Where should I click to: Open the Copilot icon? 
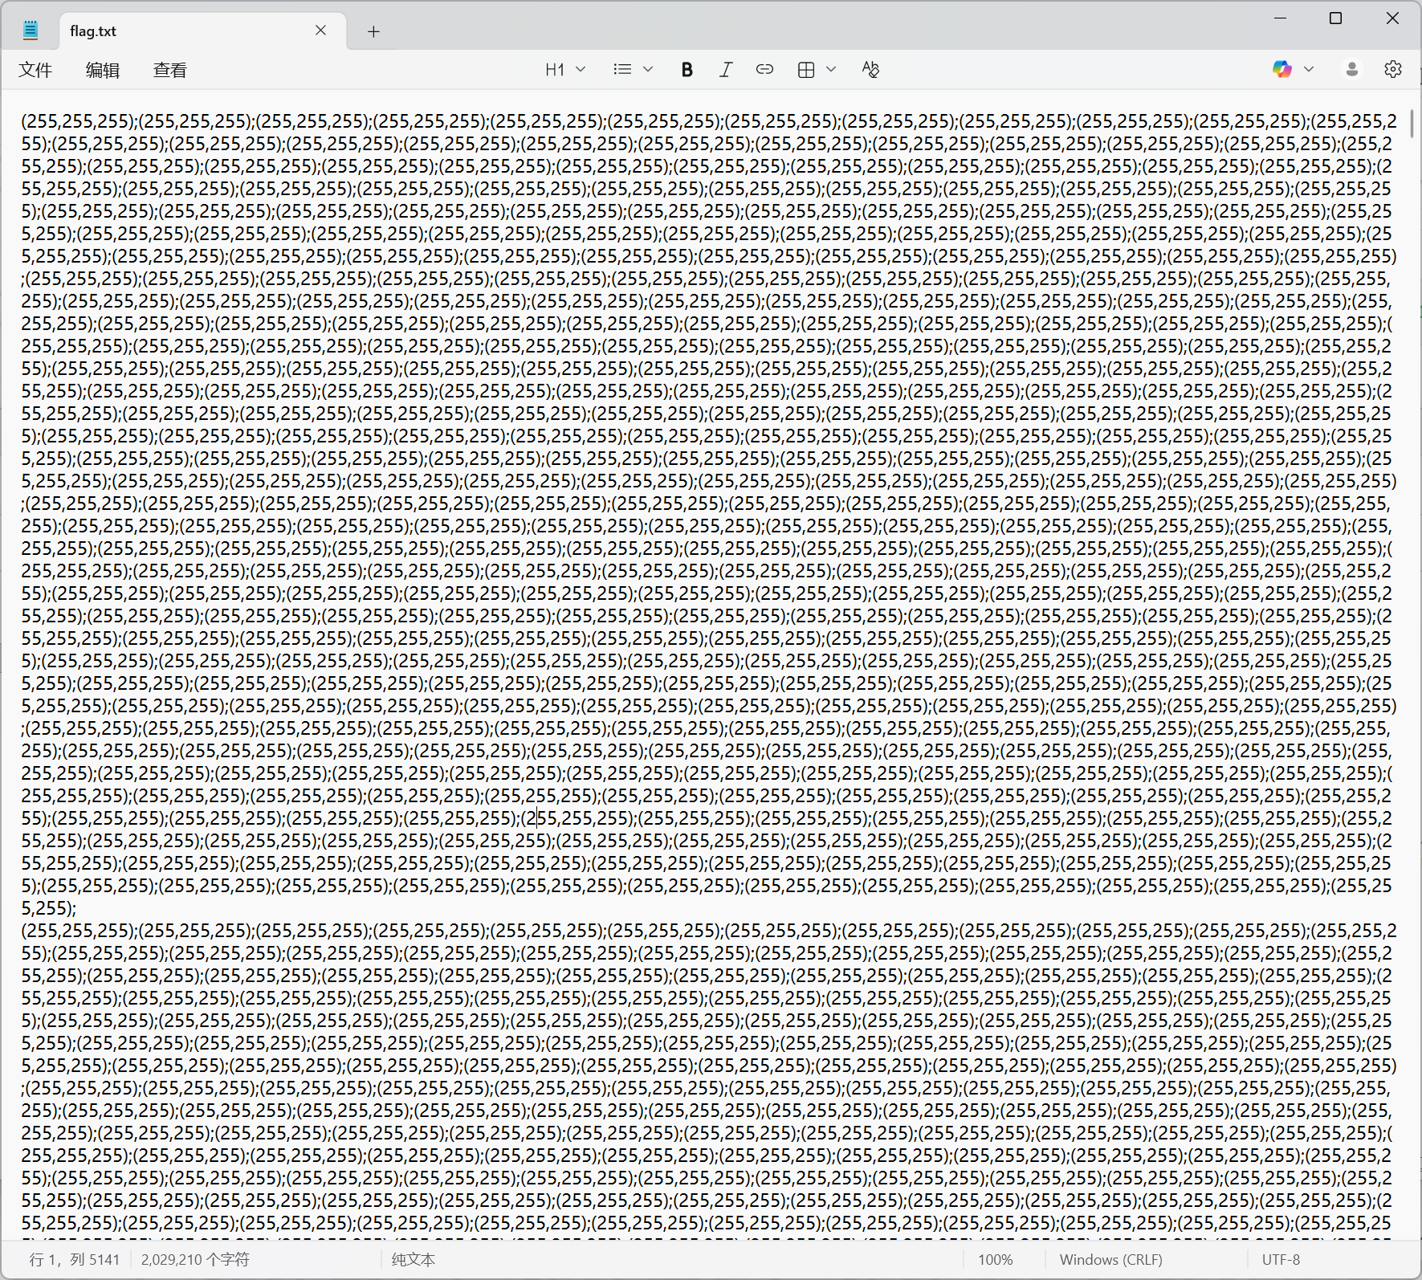1282,70
